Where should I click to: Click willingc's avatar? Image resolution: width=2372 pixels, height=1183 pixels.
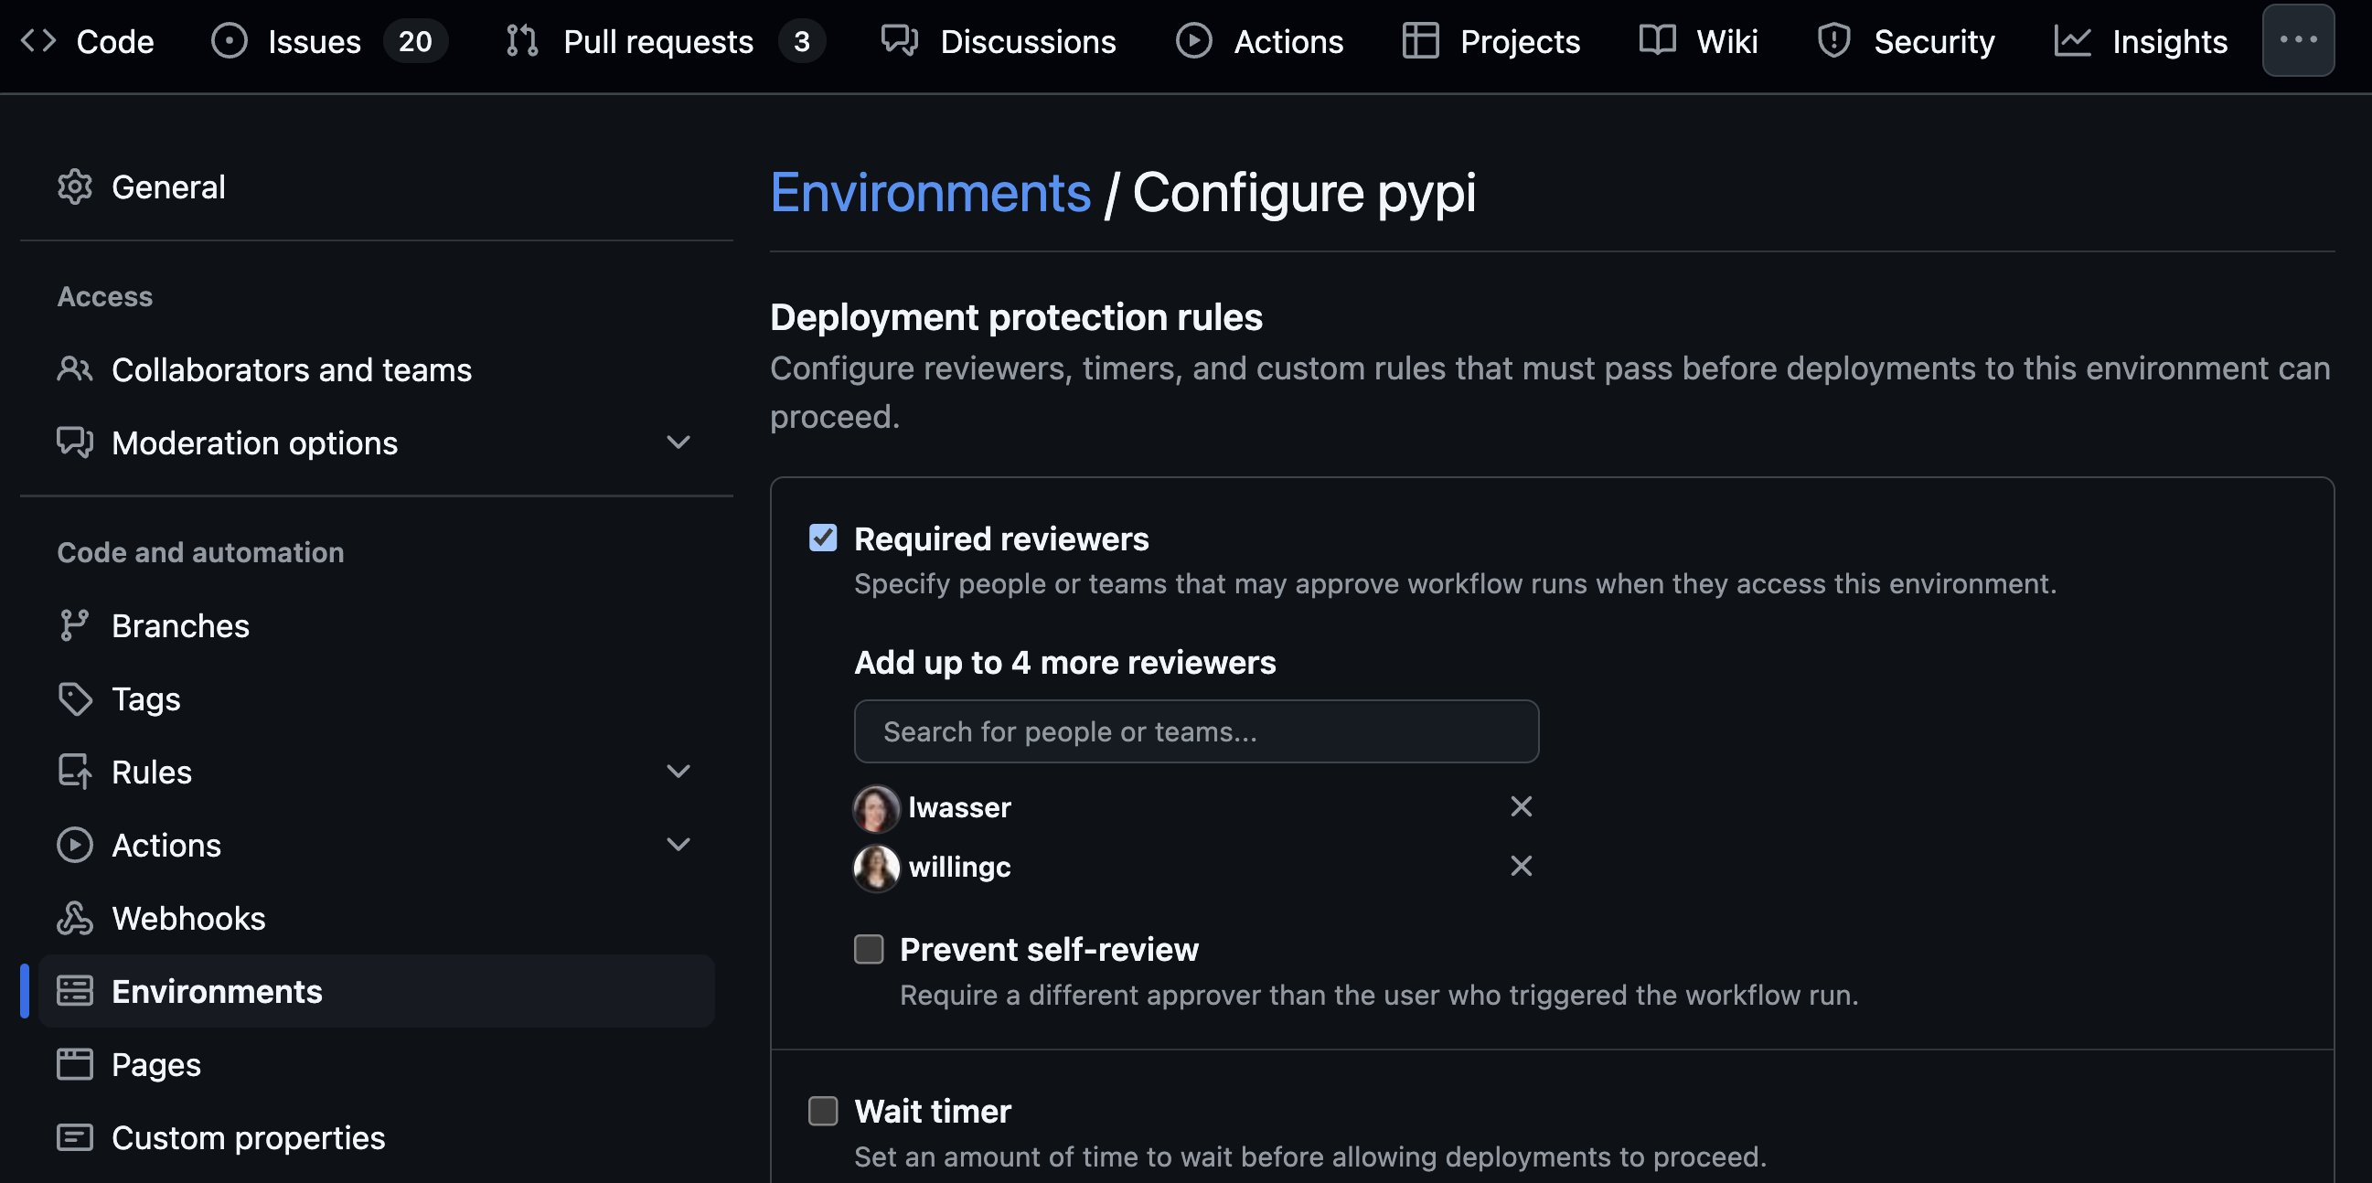(x=876, y=868)
